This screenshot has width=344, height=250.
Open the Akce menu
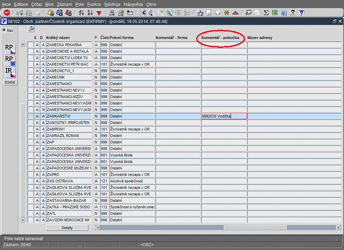click(6, 4)
